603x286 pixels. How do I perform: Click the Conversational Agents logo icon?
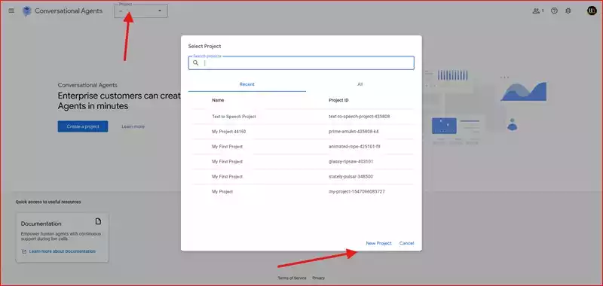[26, 11]
